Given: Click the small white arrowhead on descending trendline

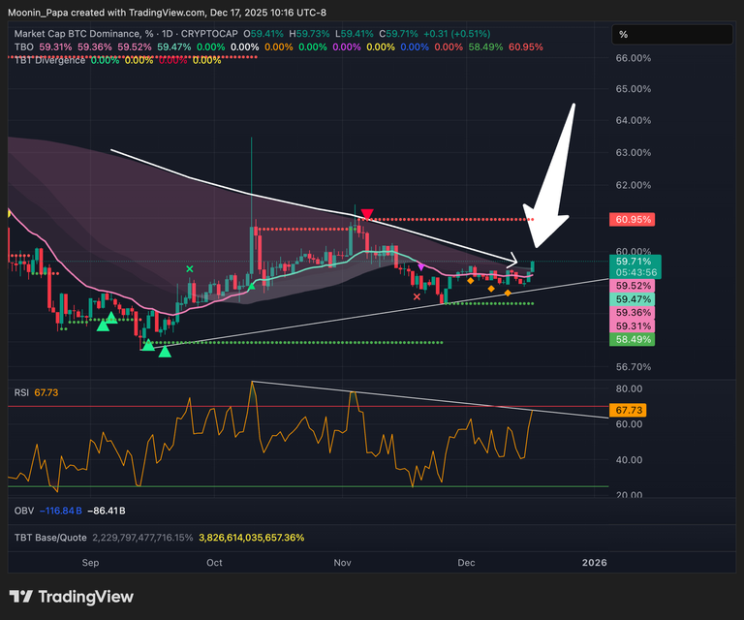Looking at the screenshot, I should pos(513,260).
